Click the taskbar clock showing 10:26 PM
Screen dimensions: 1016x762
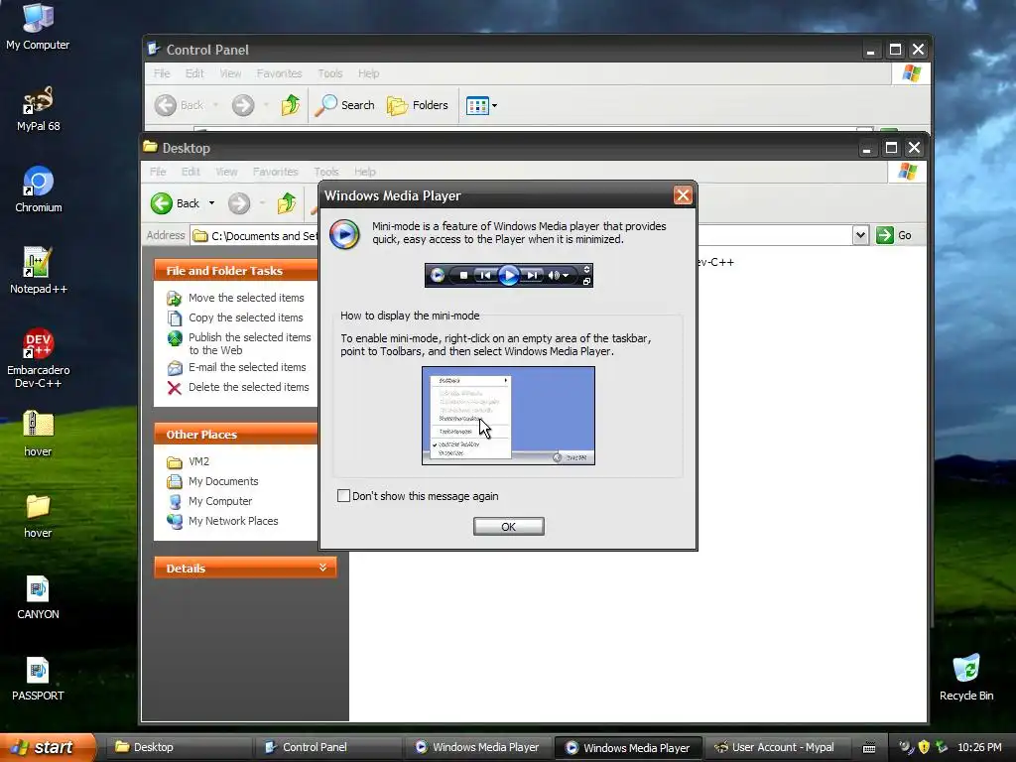[979, 747]
